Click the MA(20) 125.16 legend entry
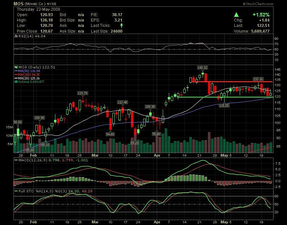 (29, 78)
